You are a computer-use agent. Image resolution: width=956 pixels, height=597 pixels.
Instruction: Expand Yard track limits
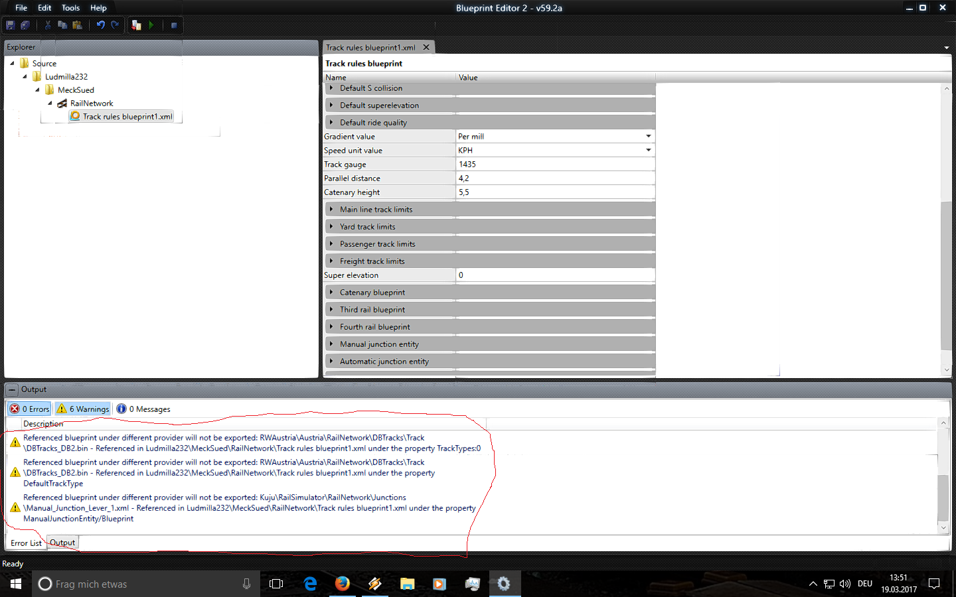click(331, 226)
